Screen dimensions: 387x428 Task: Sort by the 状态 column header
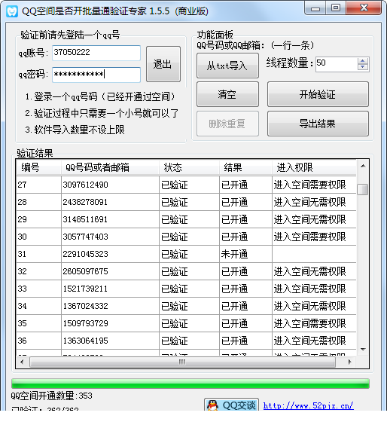(x=189, y=167)
